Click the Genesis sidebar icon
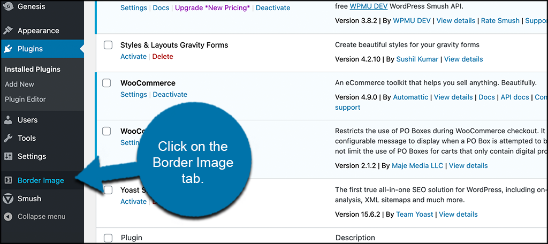This screenshot has width=548, height=244. click(x=7, y=6)
